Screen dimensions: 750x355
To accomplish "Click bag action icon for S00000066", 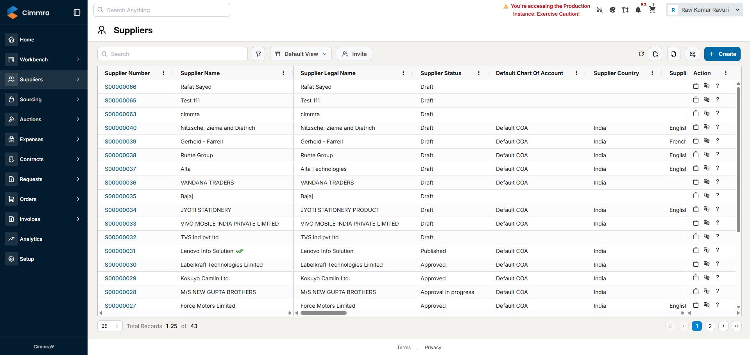I will [696, 86].
